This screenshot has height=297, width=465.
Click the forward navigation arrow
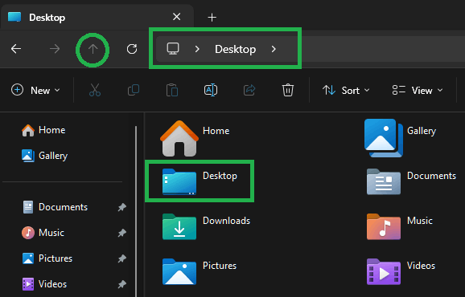tap(55, 49)
